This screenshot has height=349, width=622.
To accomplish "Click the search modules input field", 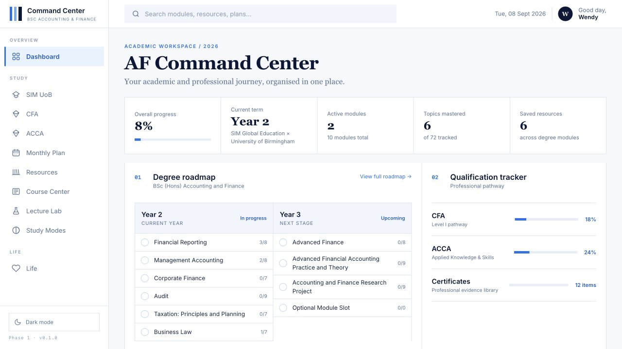I will (x=260, y=14).
